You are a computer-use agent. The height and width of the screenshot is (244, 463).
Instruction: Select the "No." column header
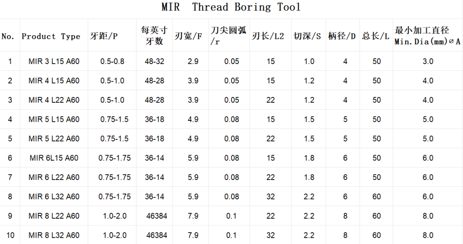[8, 37]
